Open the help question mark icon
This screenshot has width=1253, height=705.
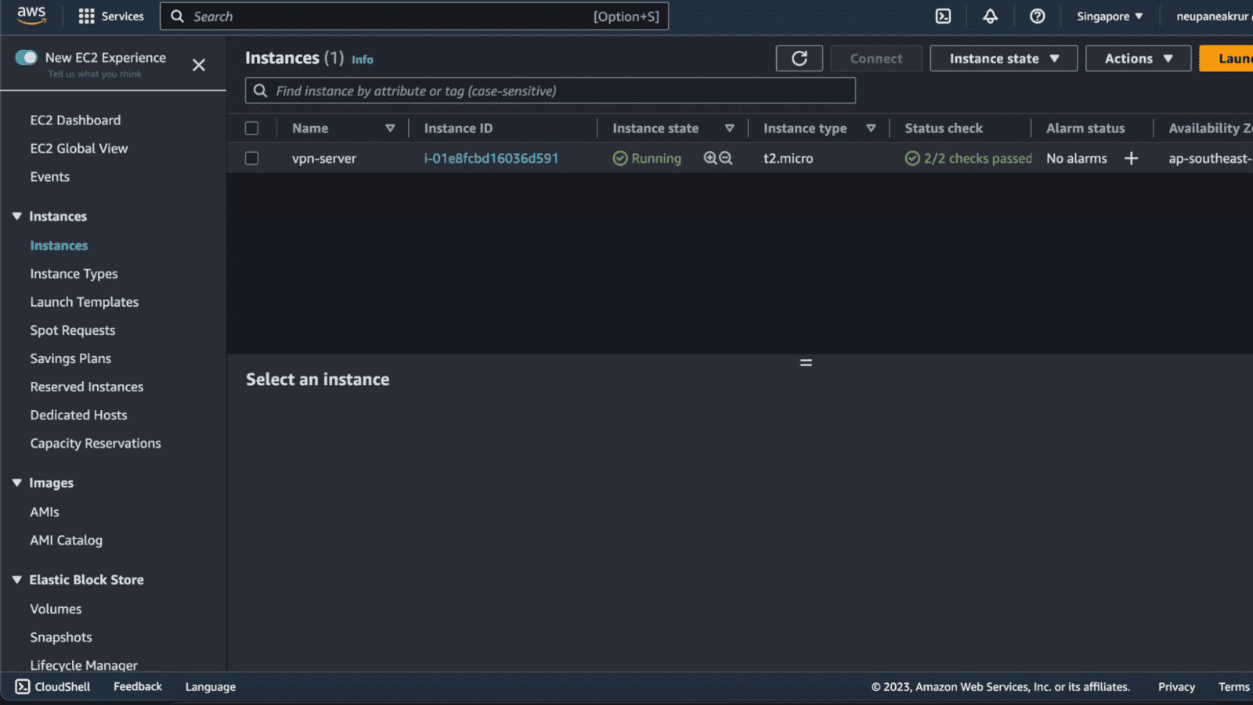click(x=1037, y=16)
